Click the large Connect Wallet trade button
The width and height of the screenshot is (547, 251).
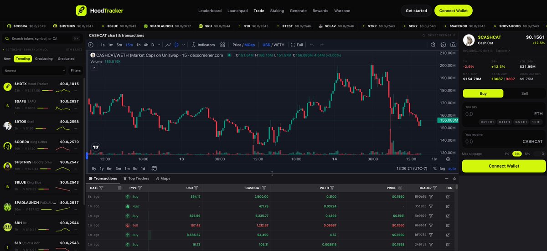(504, 166)
